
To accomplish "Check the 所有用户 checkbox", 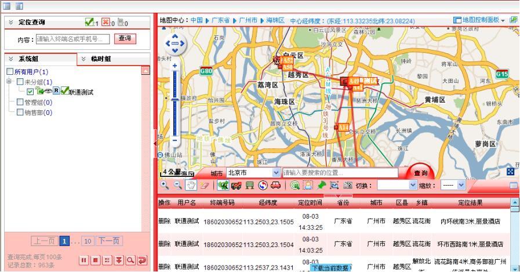I will (10, 71).
